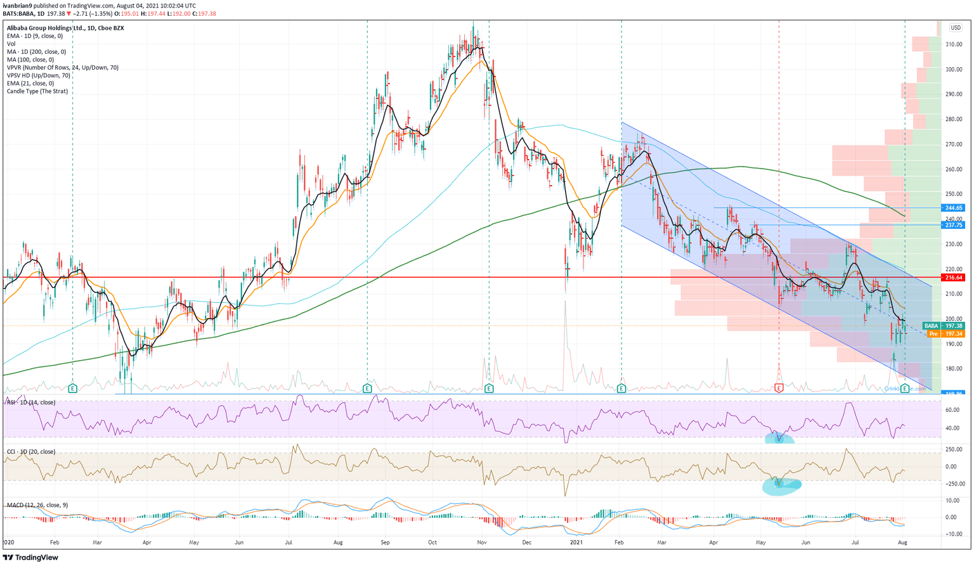Select the MA 1D (200, close, 0) legend

point(36,52)
